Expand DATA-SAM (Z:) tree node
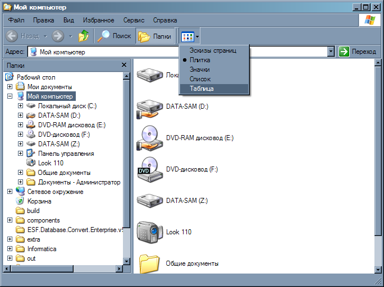384x287 pixels. coord(21,144)
